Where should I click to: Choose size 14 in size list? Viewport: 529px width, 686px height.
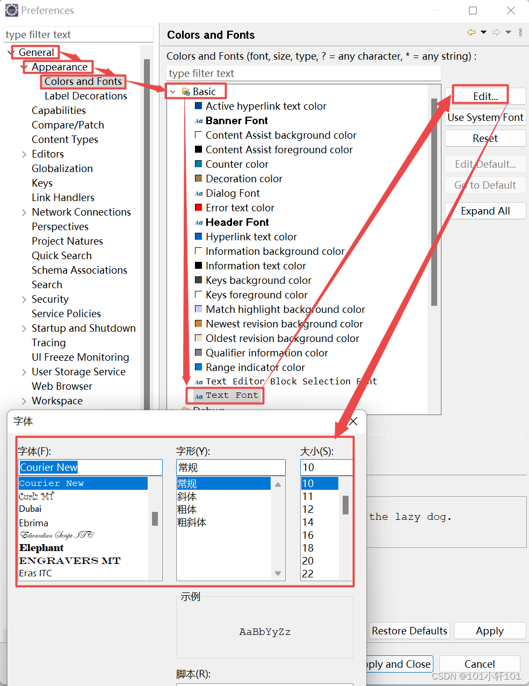[308, 522]
